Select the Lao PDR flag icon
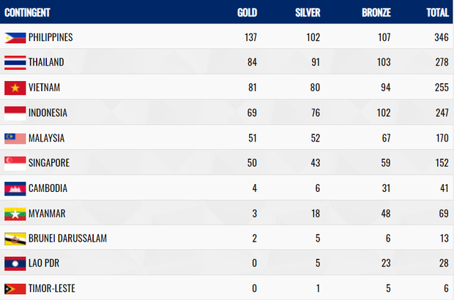The image size is (454, 300). (15, 264)
